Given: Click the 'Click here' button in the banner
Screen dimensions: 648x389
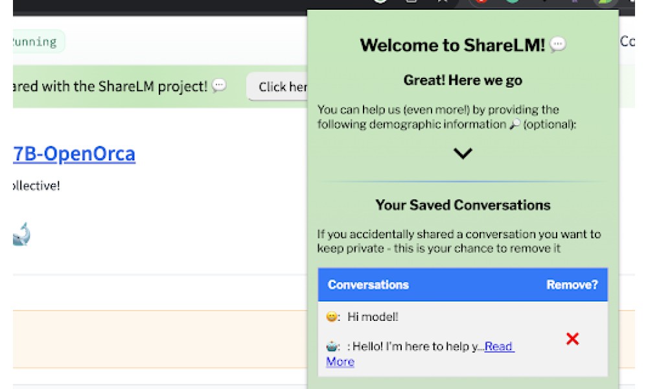Looking at the screenshot, I should coord(277,86).
